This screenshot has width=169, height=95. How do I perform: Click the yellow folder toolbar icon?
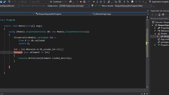[x=71, y=2]
